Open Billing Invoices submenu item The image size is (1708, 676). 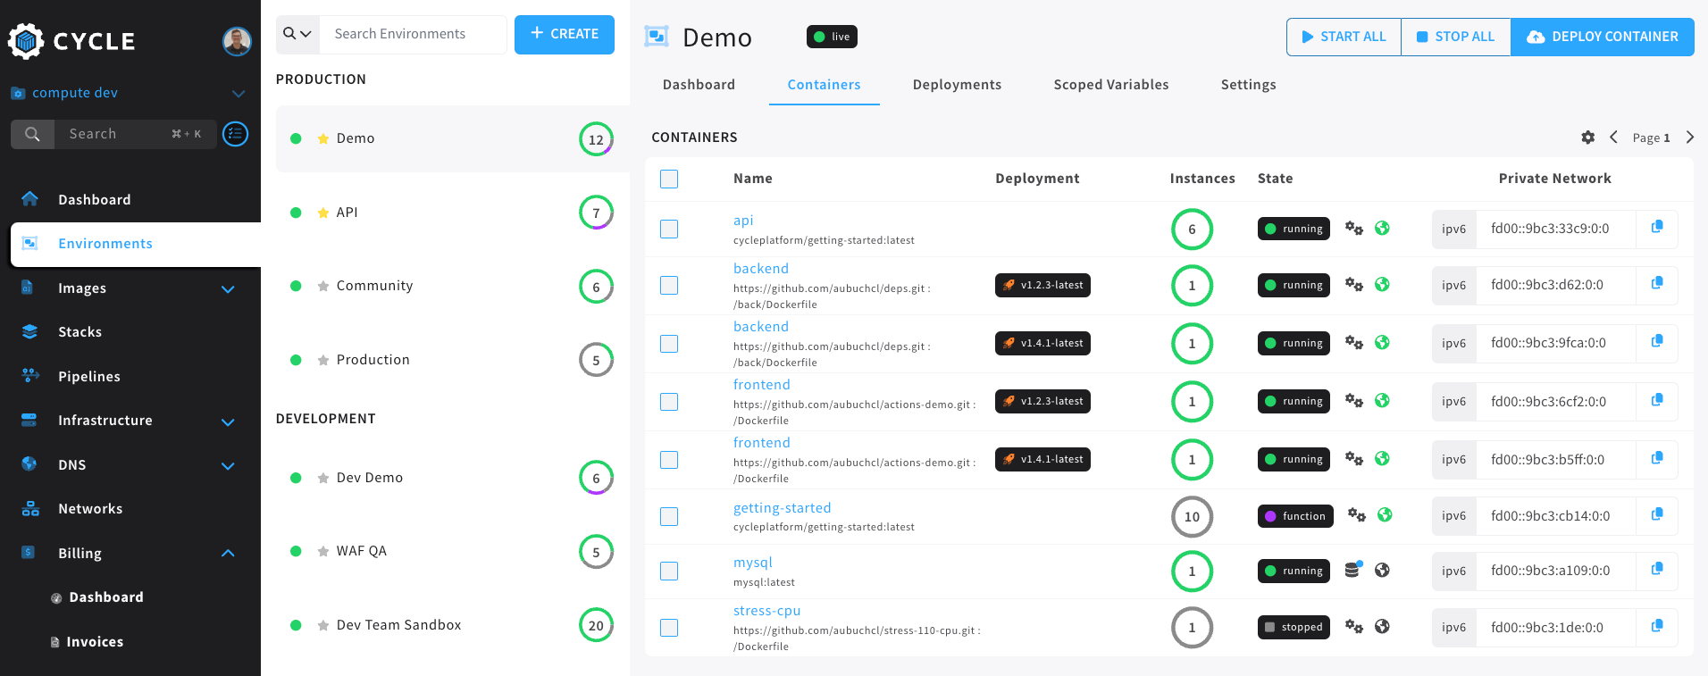(95, 641)
